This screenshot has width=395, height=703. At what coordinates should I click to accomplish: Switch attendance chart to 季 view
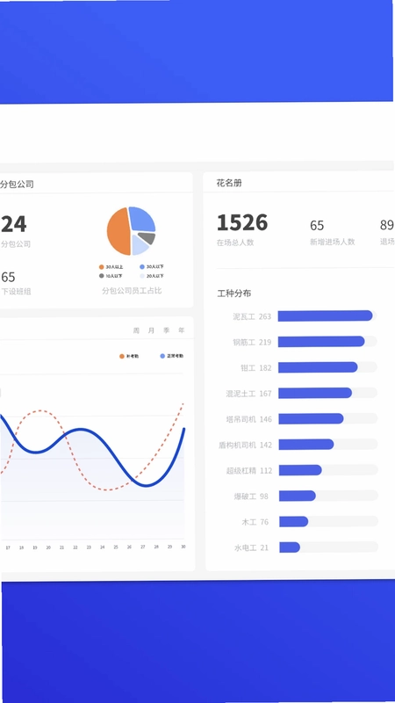coord(167,330)
